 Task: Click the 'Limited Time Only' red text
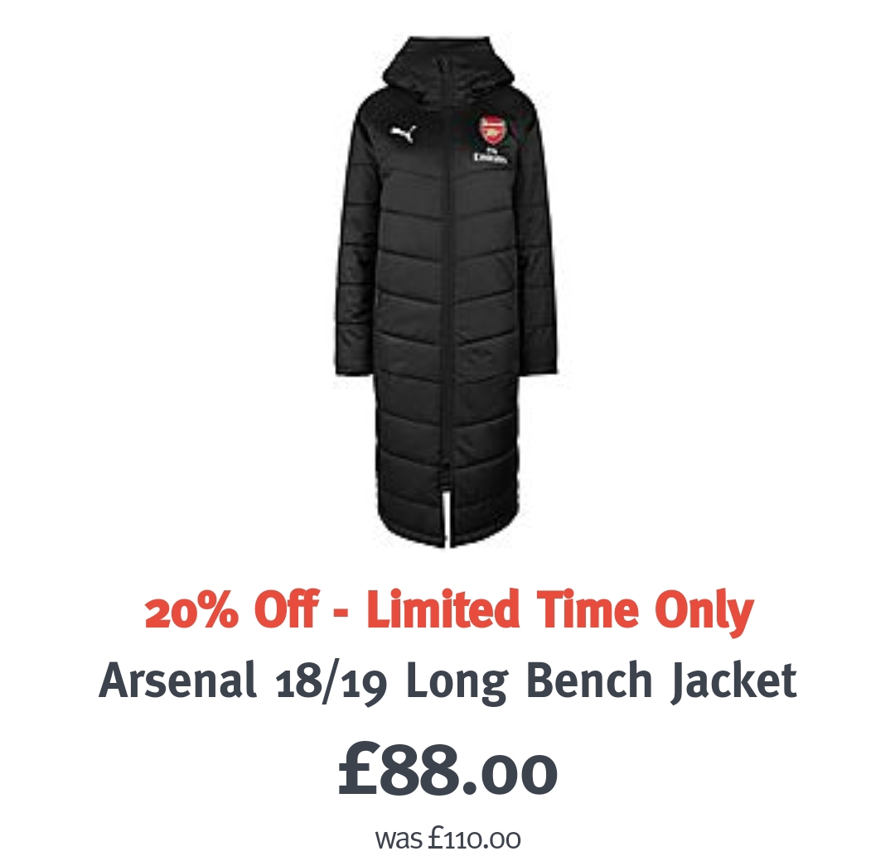tap(560, 611)
